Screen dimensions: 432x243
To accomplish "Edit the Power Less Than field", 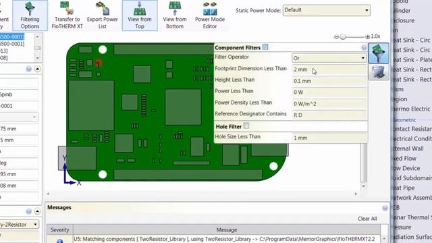I will tap(329, 92).
